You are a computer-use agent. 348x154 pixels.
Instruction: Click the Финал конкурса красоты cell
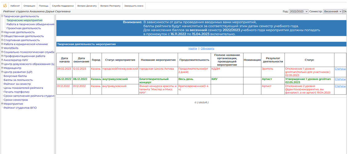[x=158, y=89]
